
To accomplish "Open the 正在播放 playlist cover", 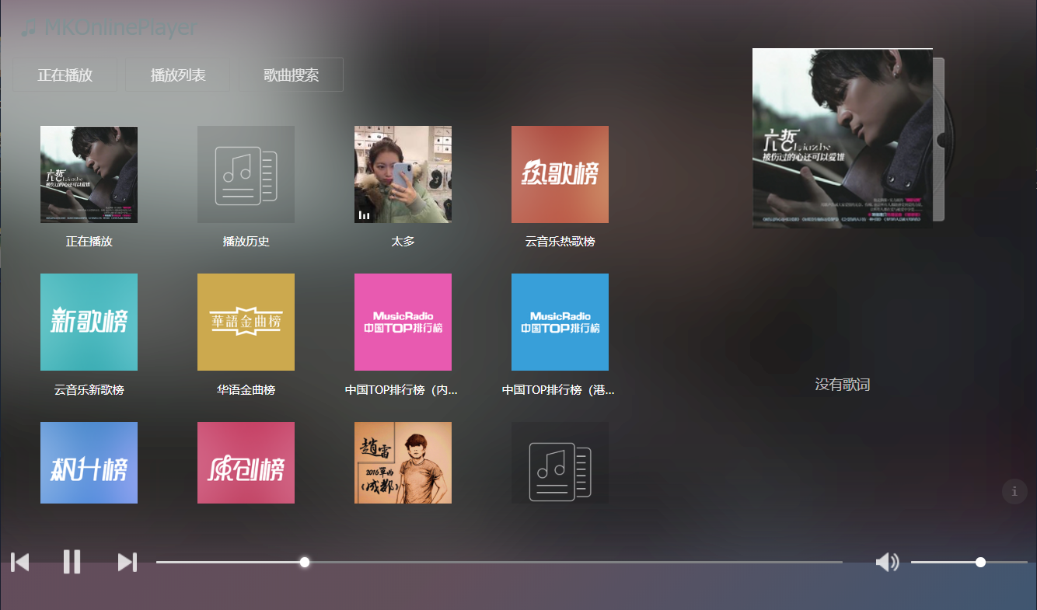I will tap(89, 174).
